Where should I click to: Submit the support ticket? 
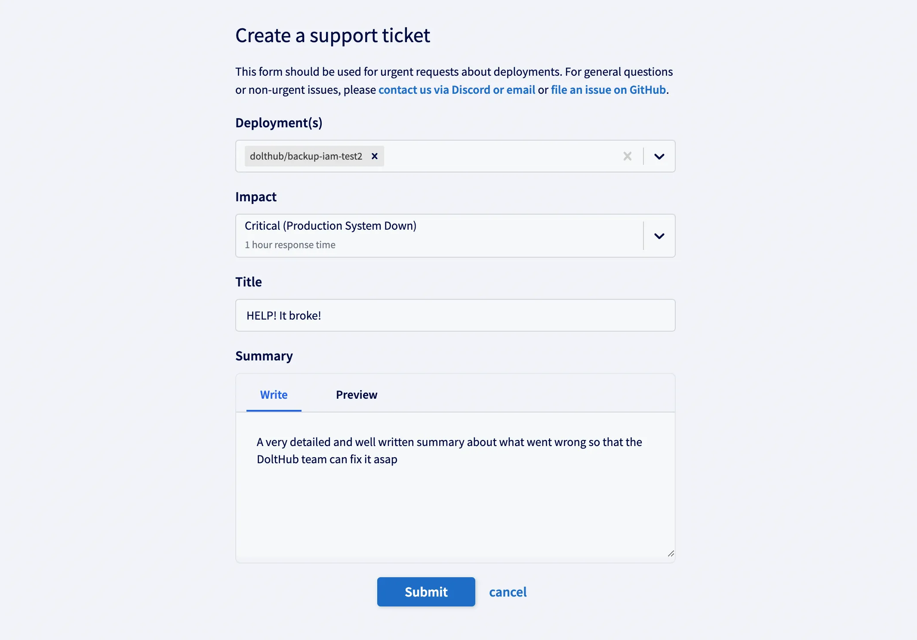[426, 591]
